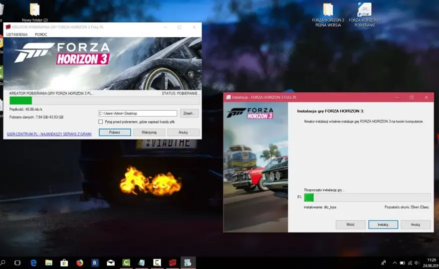Select the 'FORZA HORIZON 3 PEŁNA WERSJA' folder icon
Screen dimensions: 439x269
point(328,15)
